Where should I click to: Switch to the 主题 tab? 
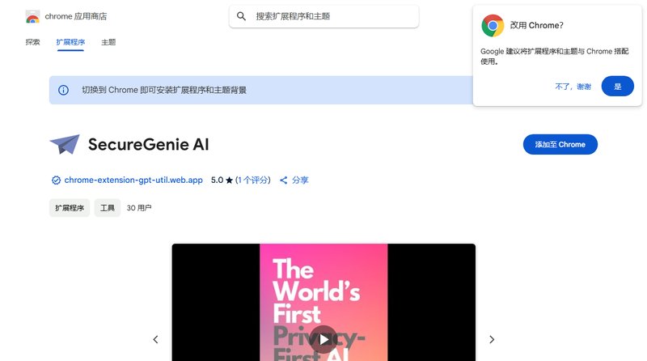point(108,42)
